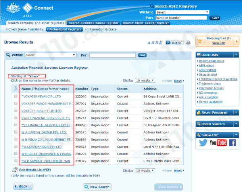
Task: Open Search company and other registers tab
Action: [x=36, y=23]
